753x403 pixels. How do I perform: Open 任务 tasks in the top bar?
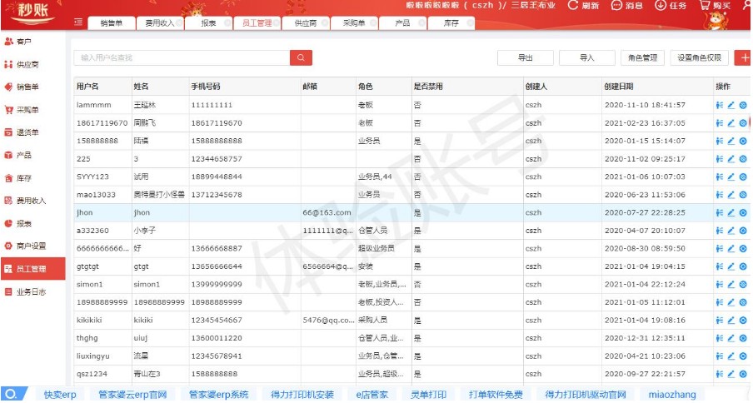[x=671, y=6]
